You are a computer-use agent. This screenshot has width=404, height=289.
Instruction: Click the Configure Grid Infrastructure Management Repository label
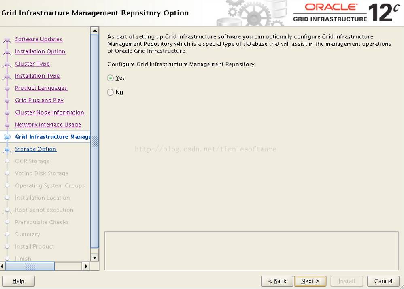tap(181, 64)
